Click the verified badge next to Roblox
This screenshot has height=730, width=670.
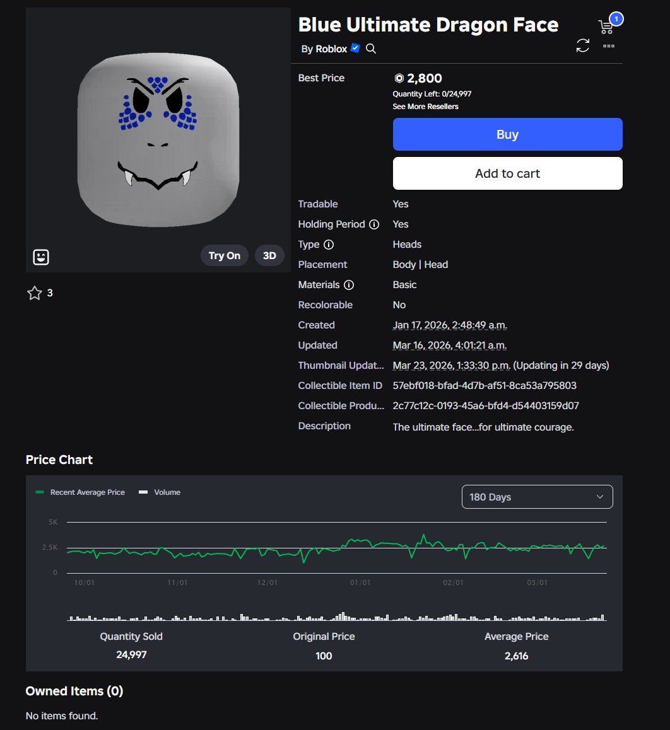(355, 48)
